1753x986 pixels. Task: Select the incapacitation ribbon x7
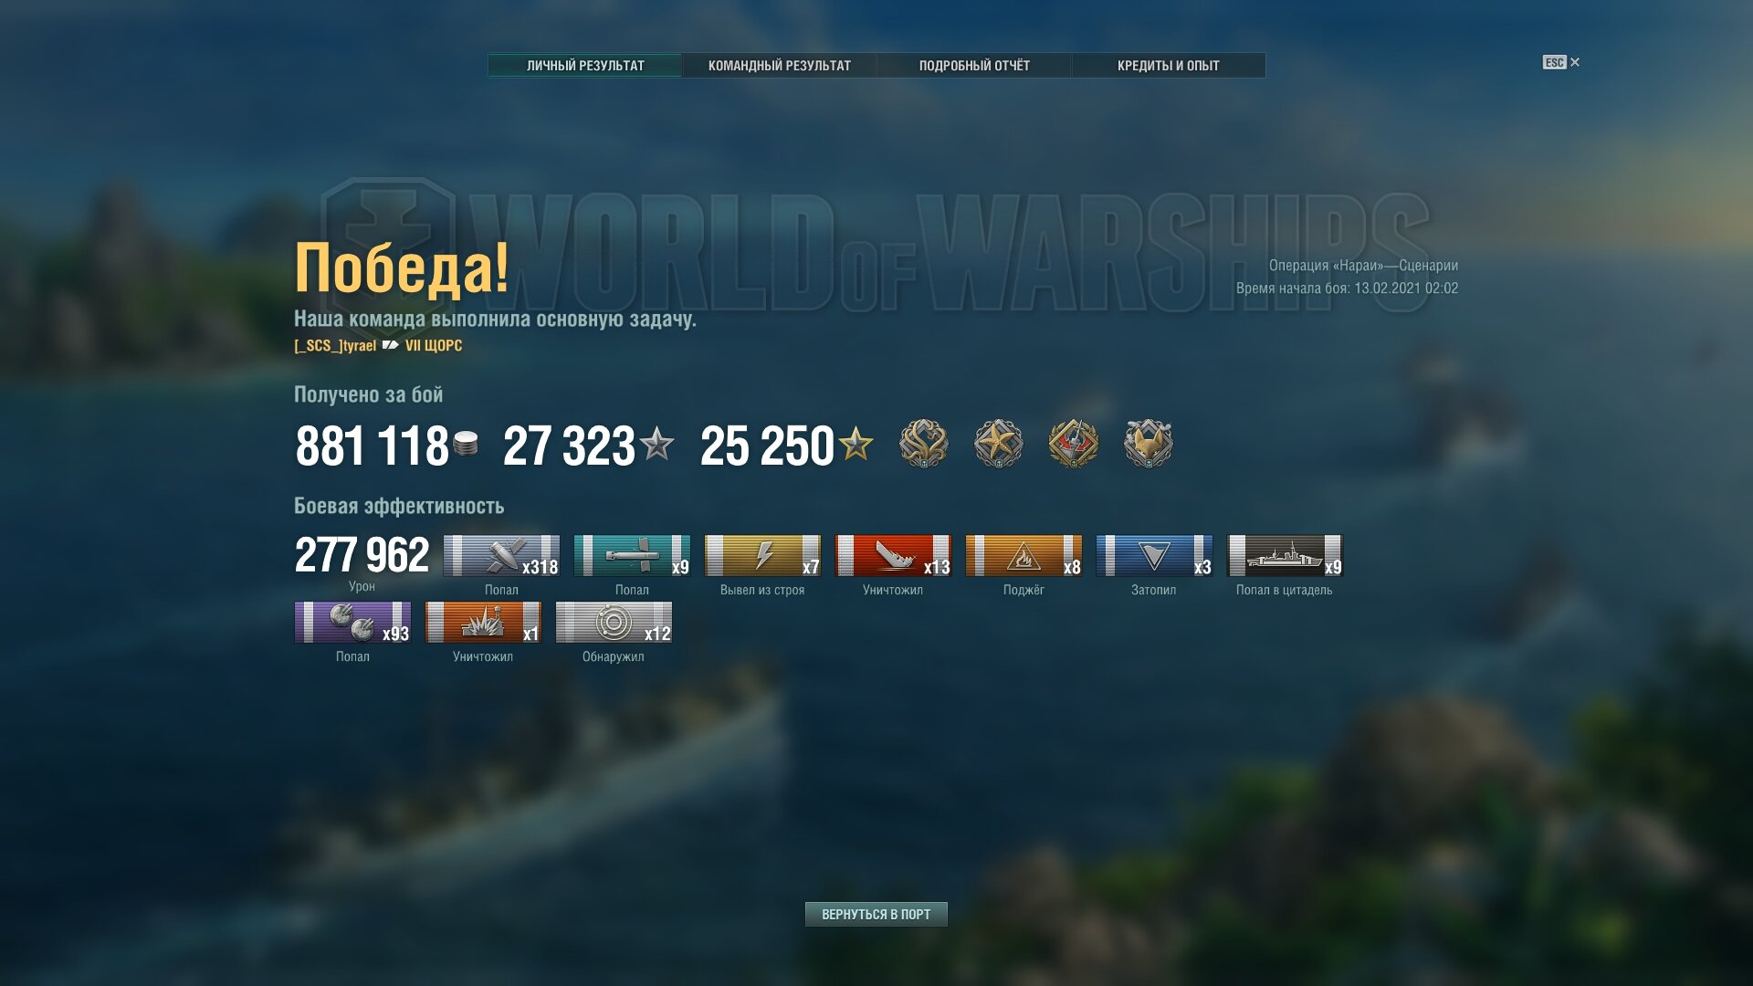tap(762, 555)
